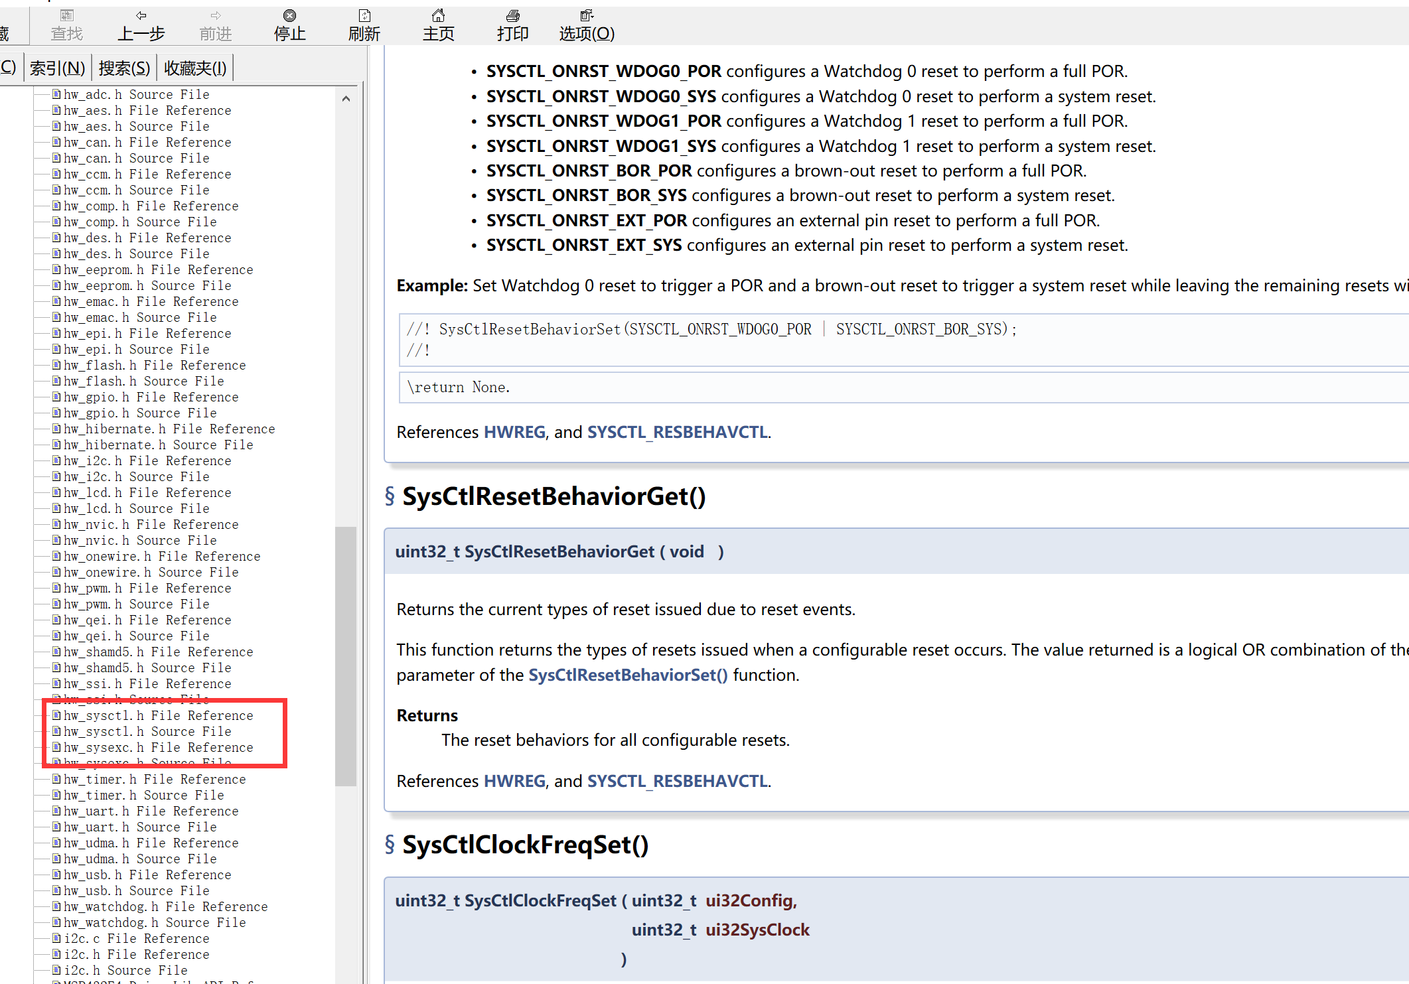Click the contents tree scrollbar thumb
The image size is (1409, 984).
[346, 656]
